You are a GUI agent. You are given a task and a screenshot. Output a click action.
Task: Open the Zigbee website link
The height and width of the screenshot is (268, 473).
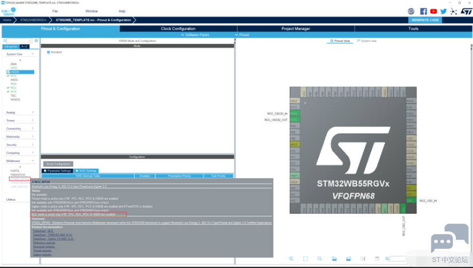(x=42, y=255)
